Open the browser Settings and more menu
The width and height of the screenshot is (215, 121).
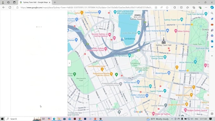tap(206, 8)
